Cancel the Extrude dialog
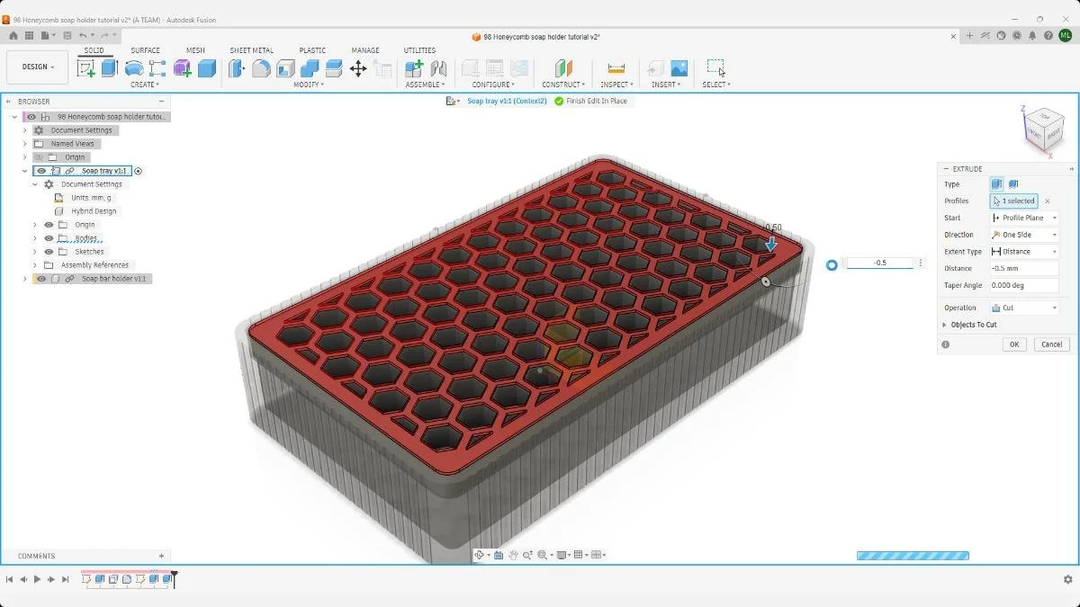The height and width of the screenshot is (607, 1080). tap(1051, 344)
